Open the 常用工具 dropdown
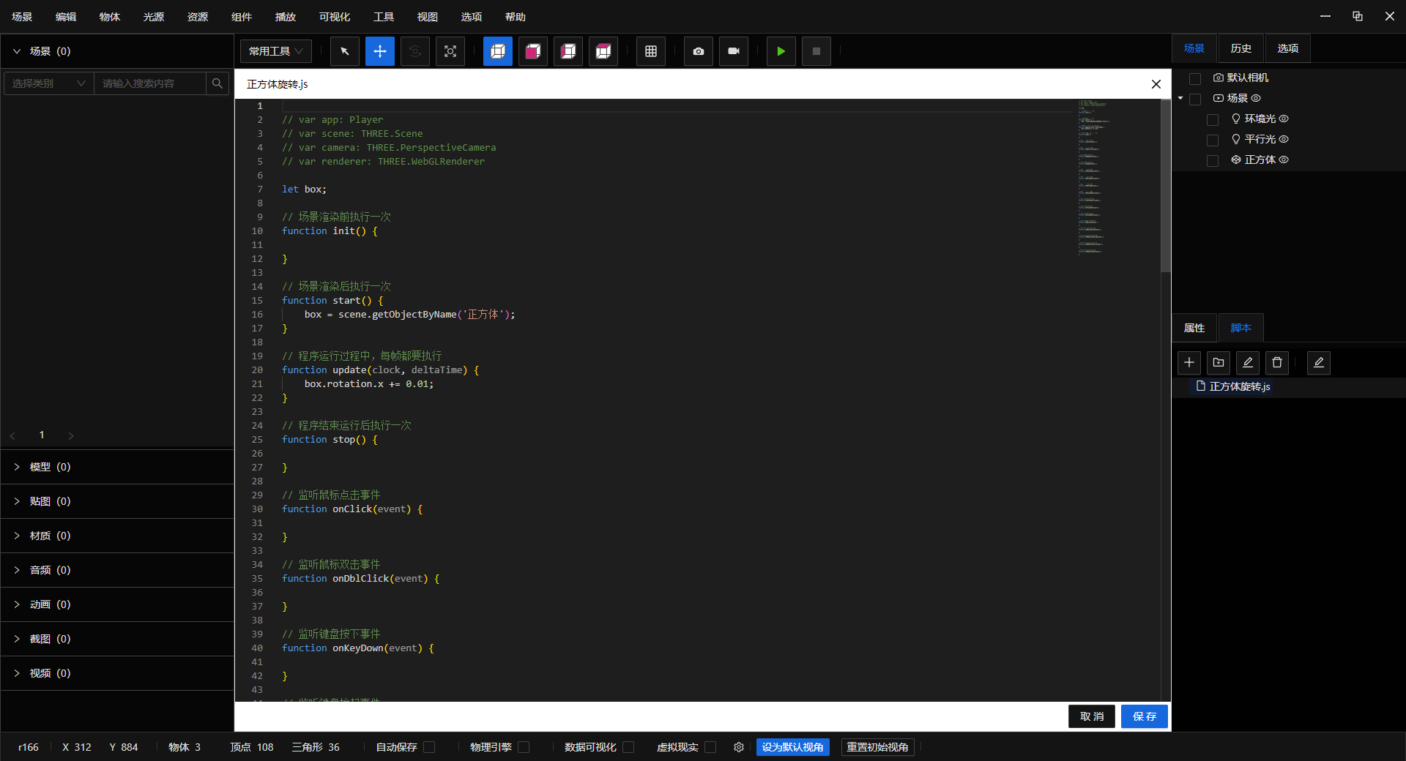Viewport: 1406px width, 761px height. tap(276, 51)
